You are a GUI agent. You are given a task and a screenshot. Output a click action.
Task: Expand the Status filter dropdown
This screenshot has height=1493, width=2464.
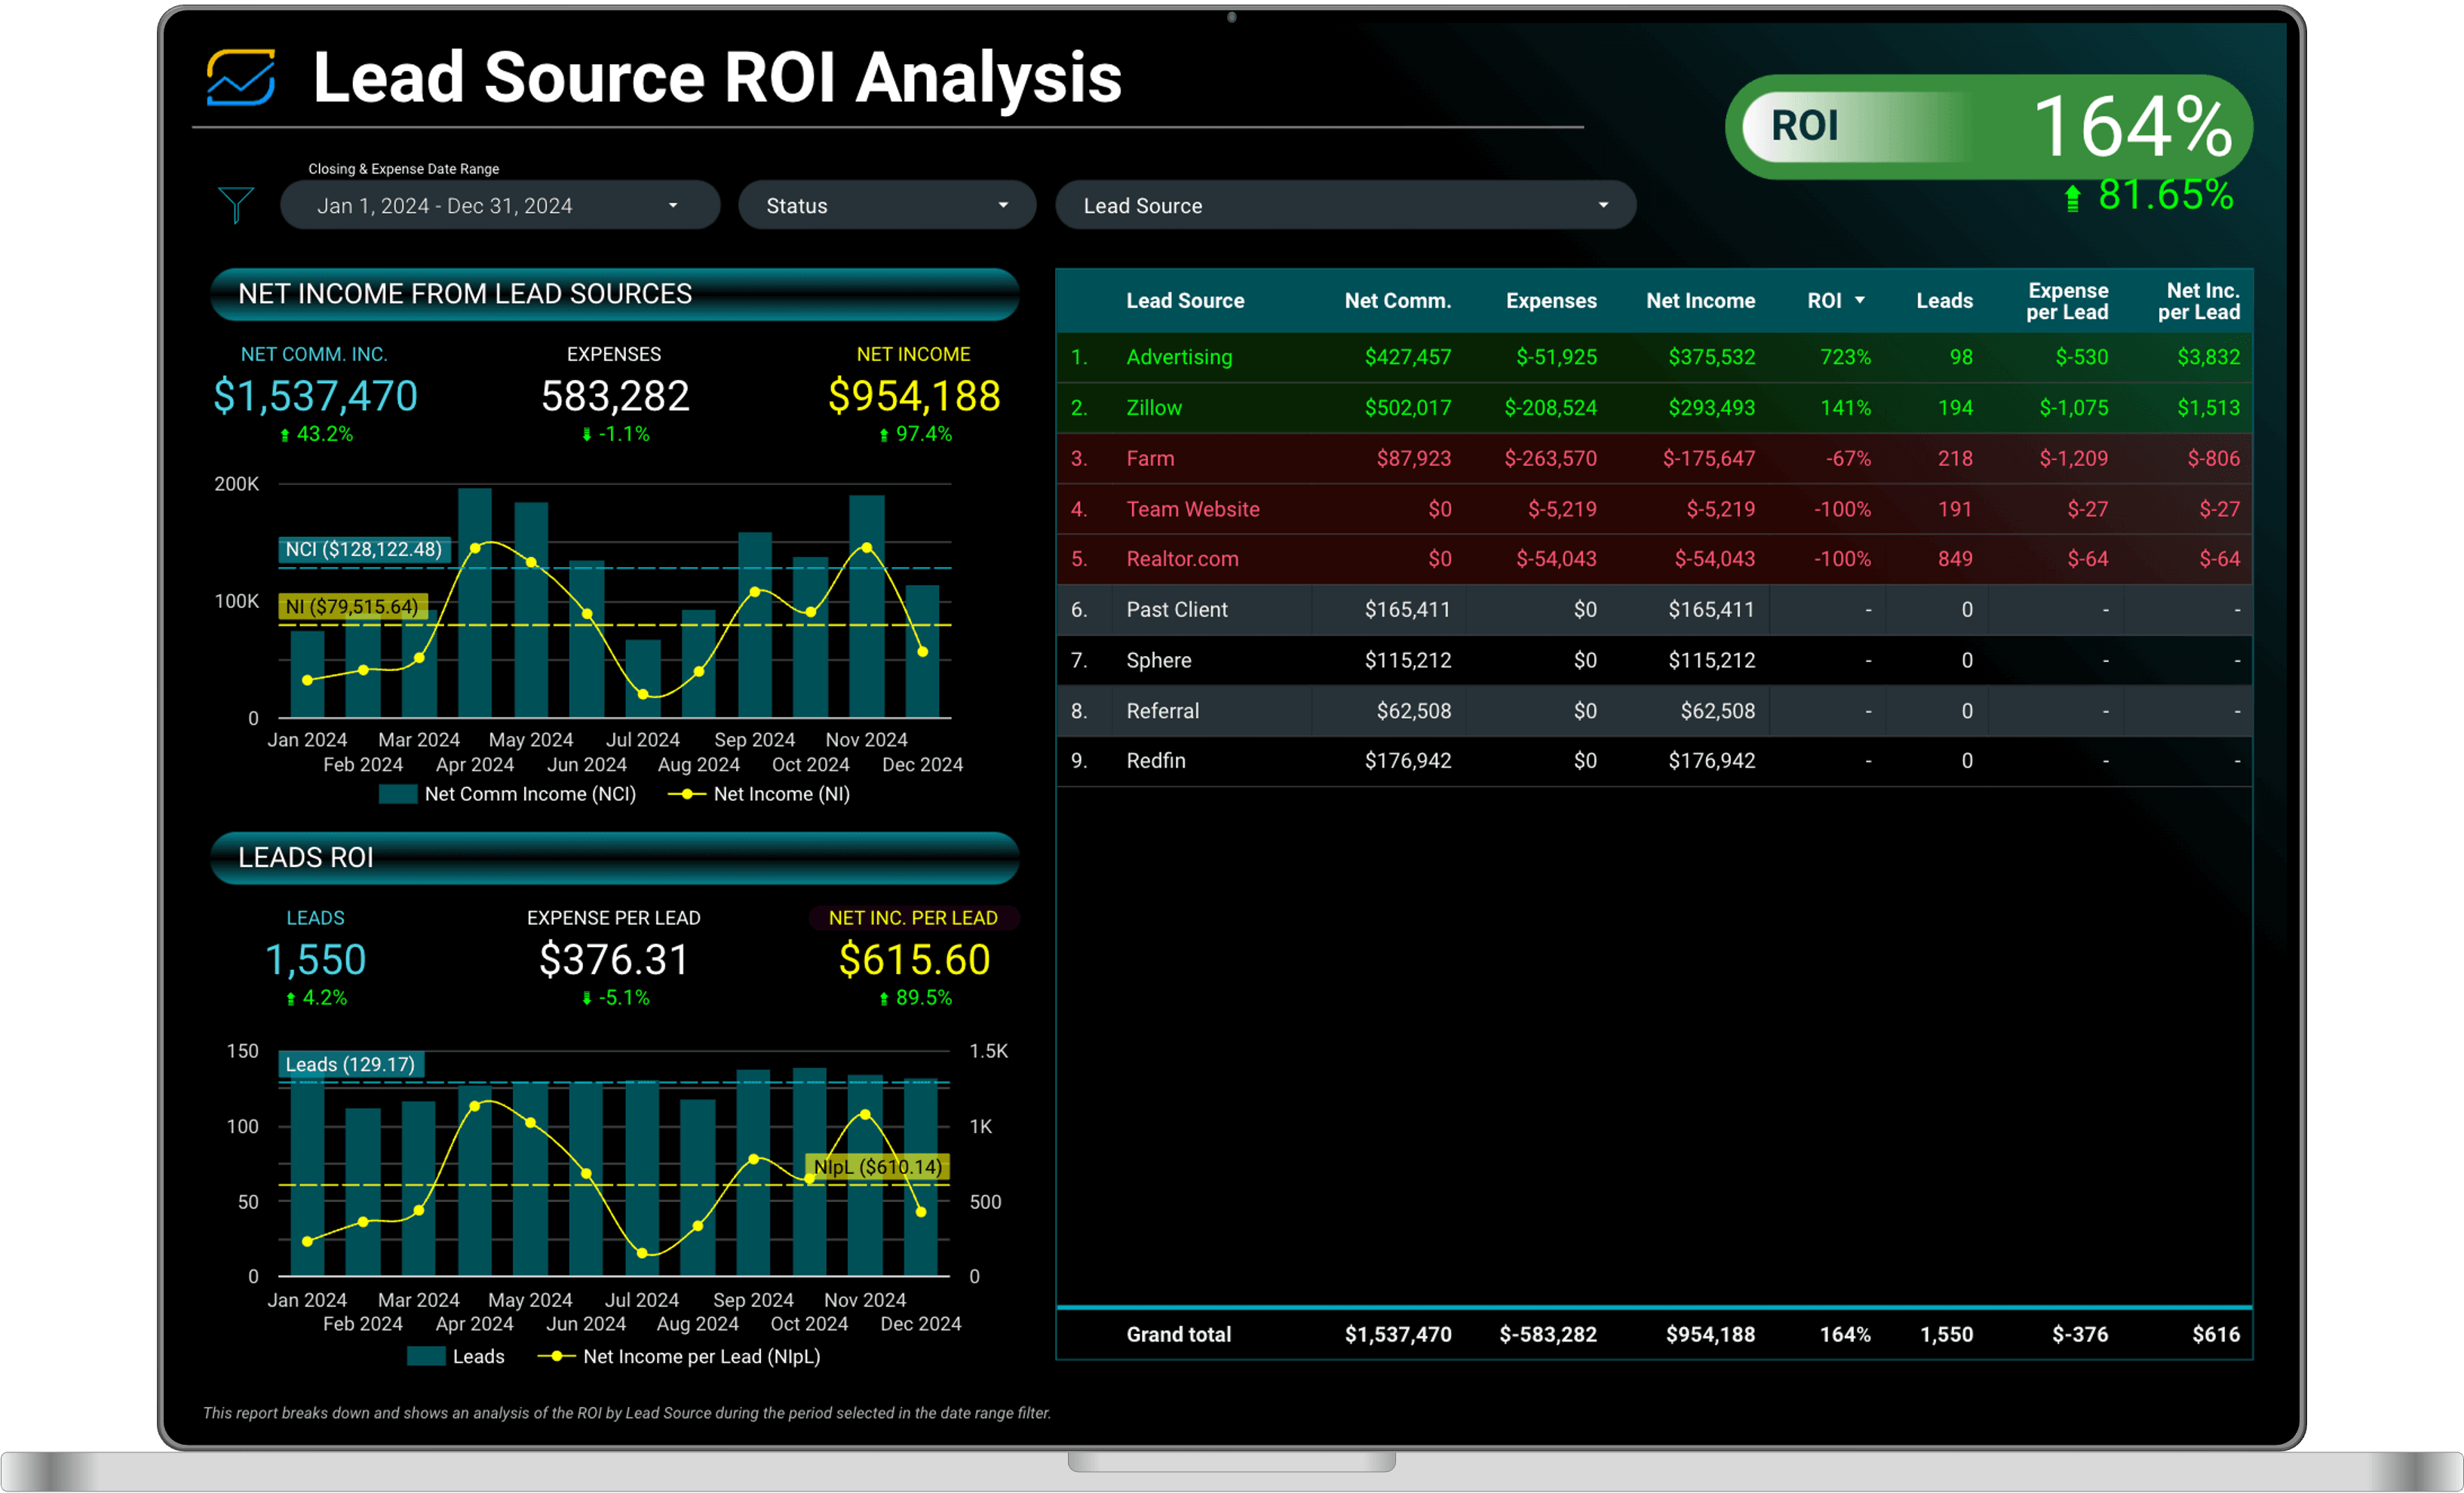(x=886, y=206)
